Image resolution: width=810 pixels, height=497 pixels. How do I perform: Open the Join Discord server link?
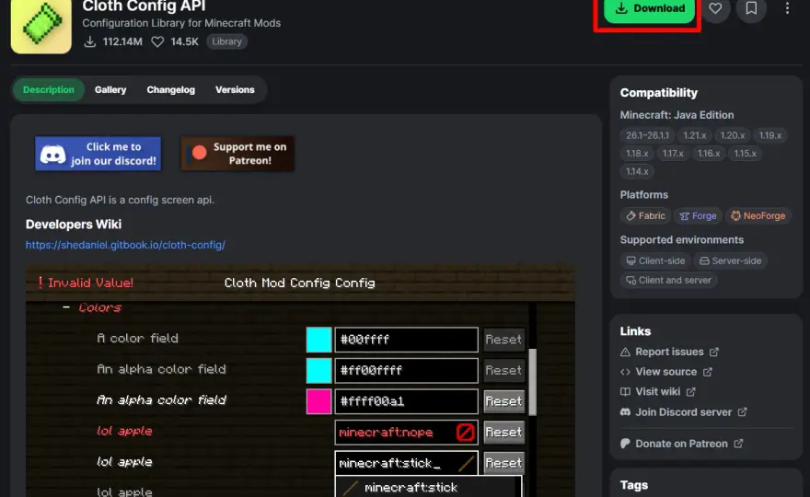pos(683,412)
